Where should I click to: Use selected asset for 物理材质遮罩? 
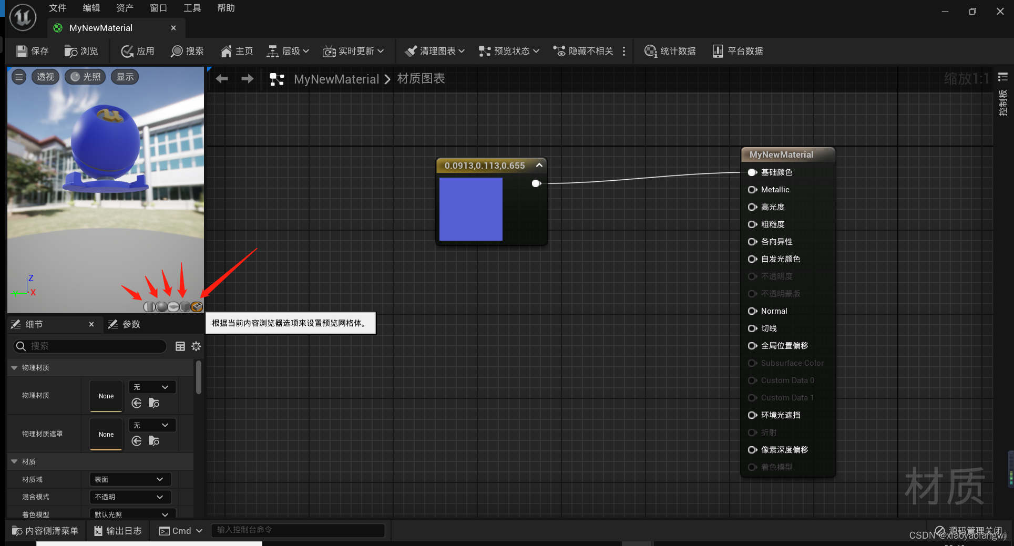click(137, 441)
